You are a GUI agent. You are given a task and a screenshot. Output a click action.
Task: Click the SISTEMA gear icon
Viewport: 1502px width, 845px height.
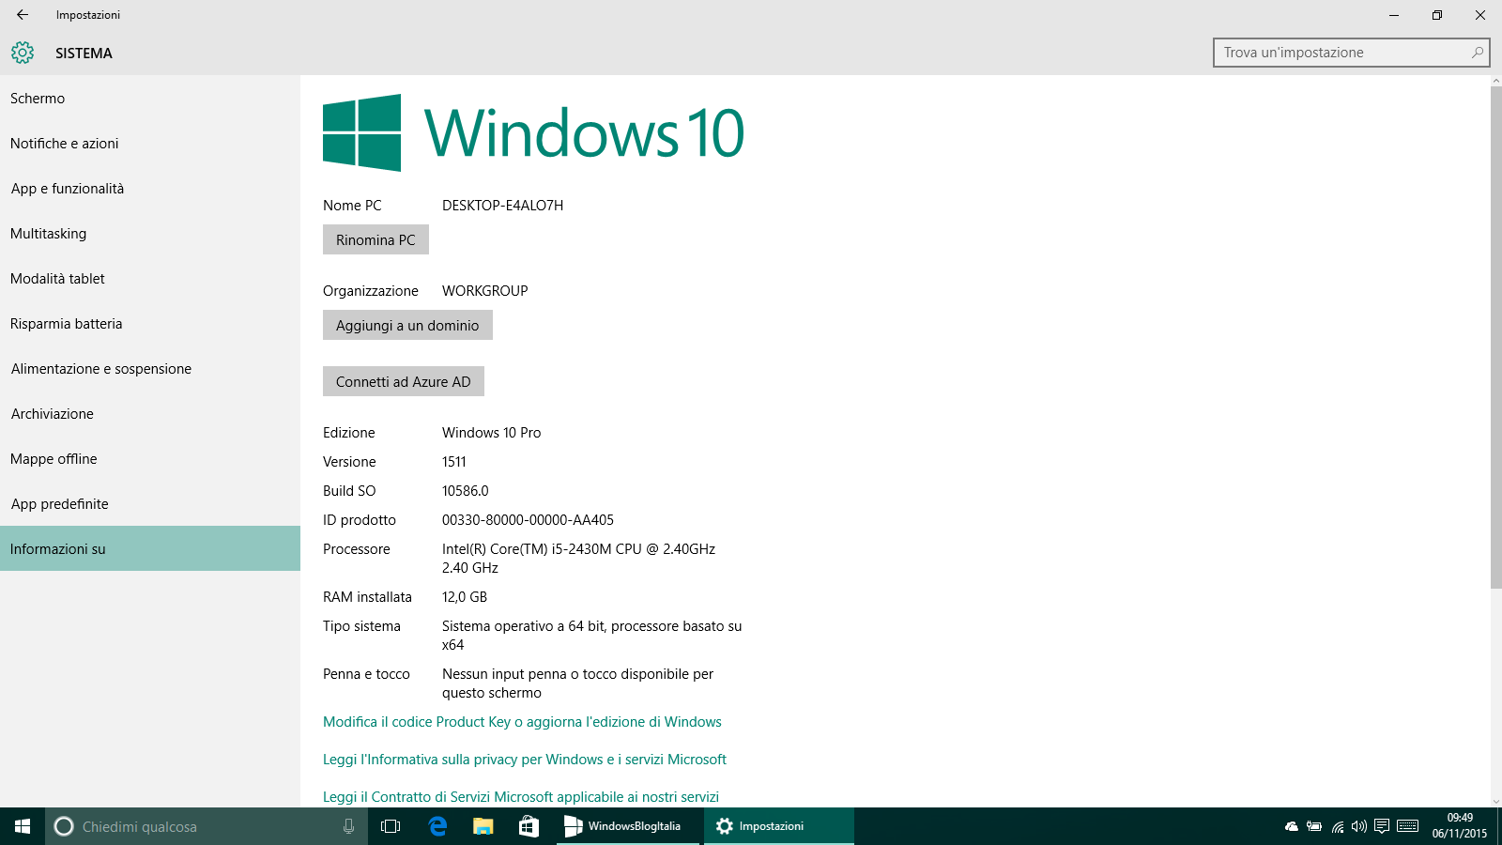click(23, 53)
